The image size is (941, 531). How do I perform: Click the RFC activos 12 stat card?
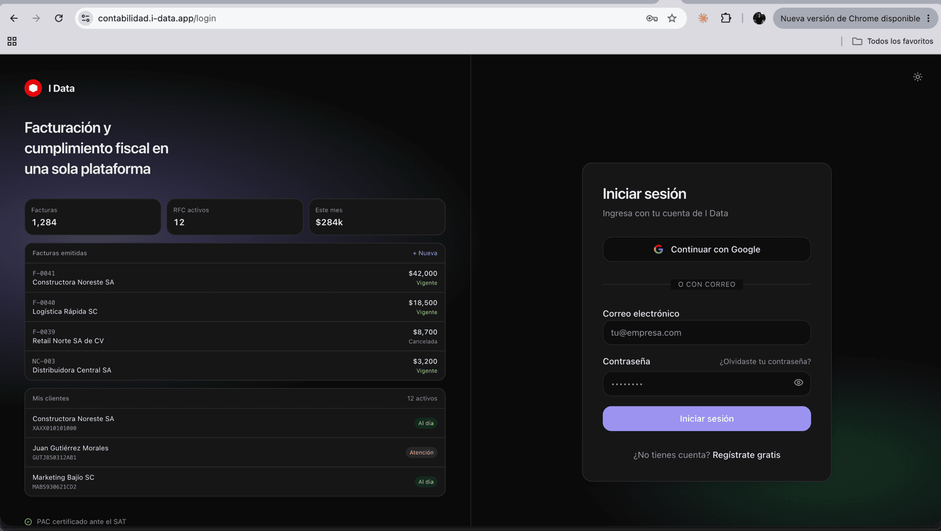coord(235,217)
